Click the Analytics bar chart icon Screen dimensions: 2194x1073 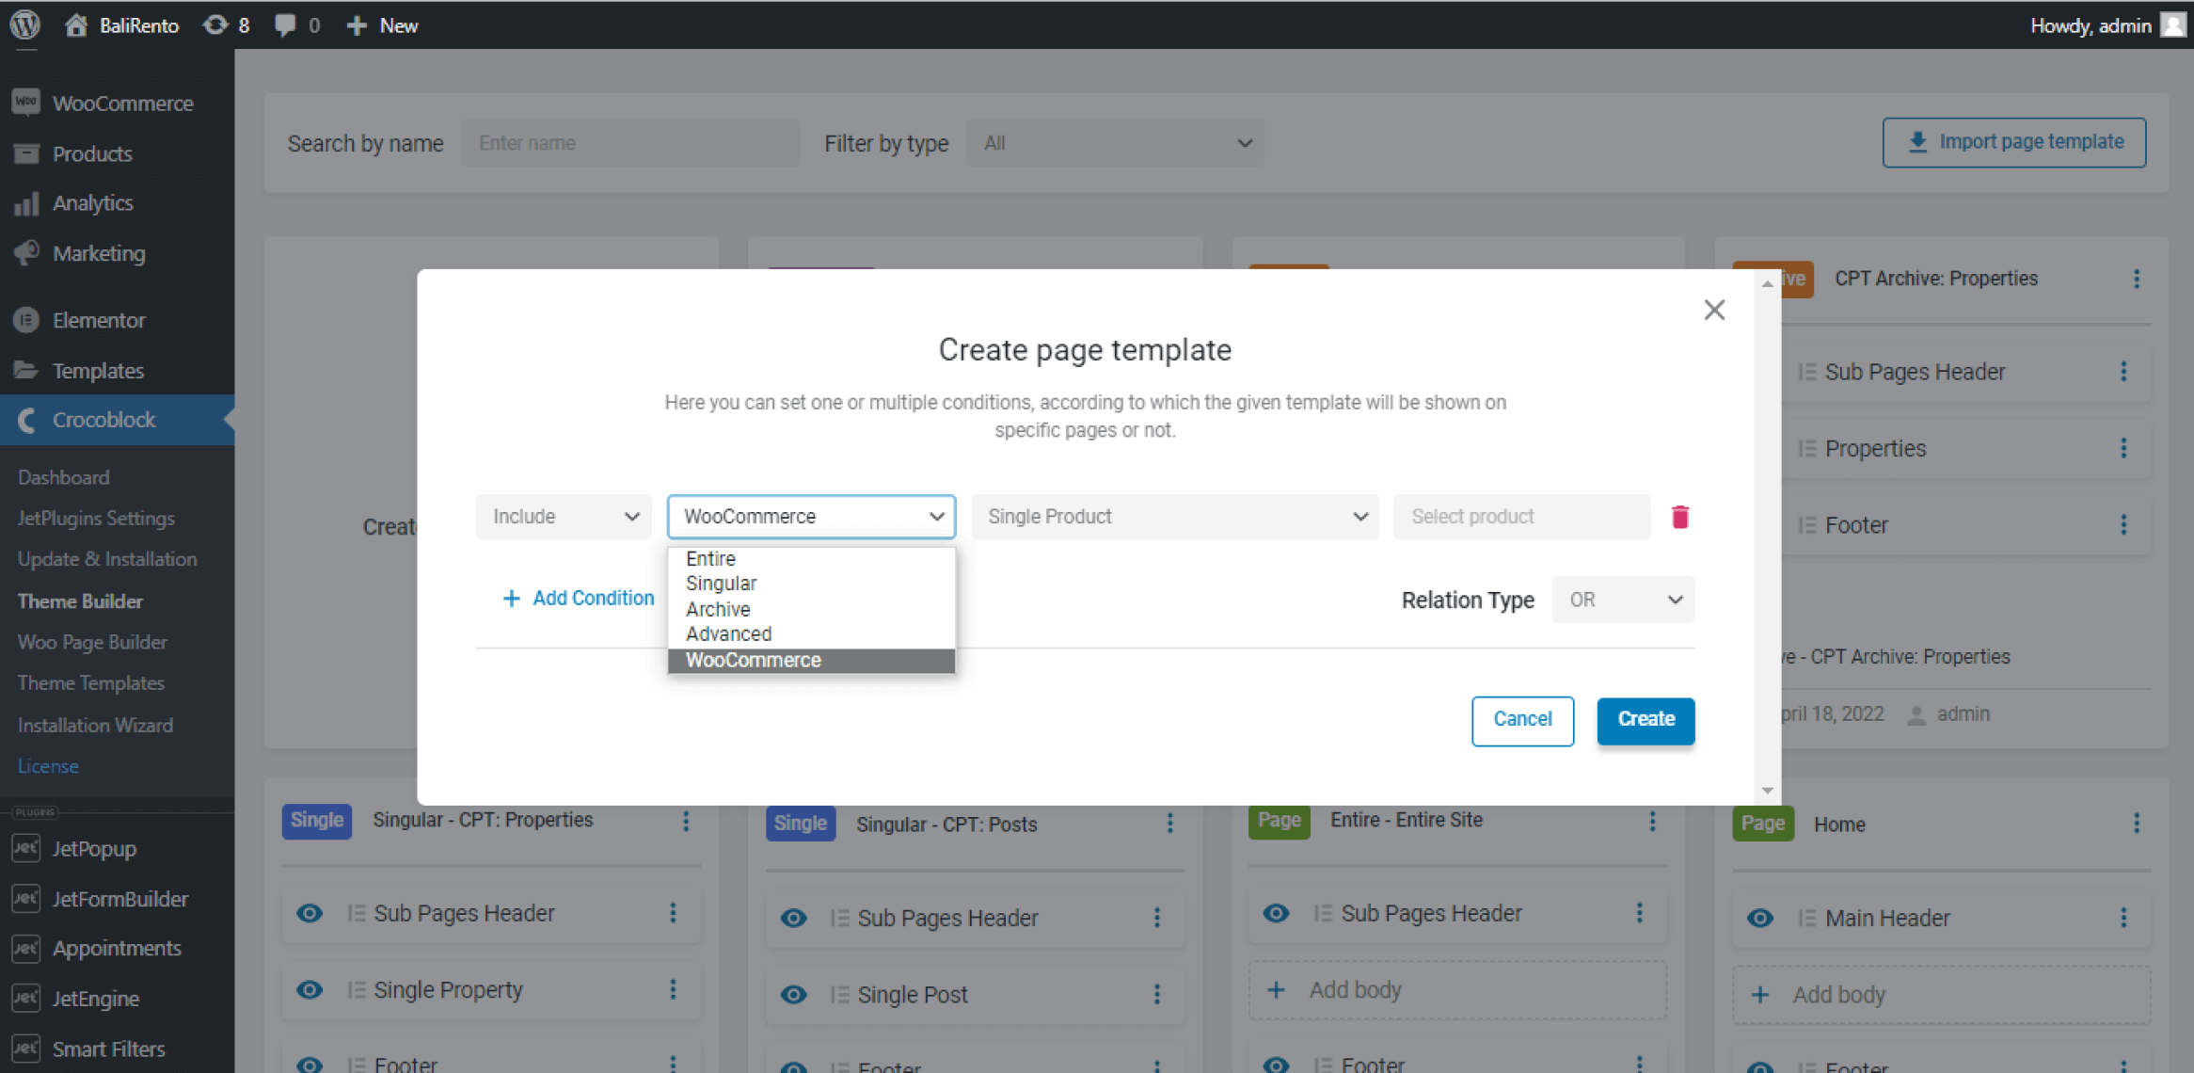point(26,202)
